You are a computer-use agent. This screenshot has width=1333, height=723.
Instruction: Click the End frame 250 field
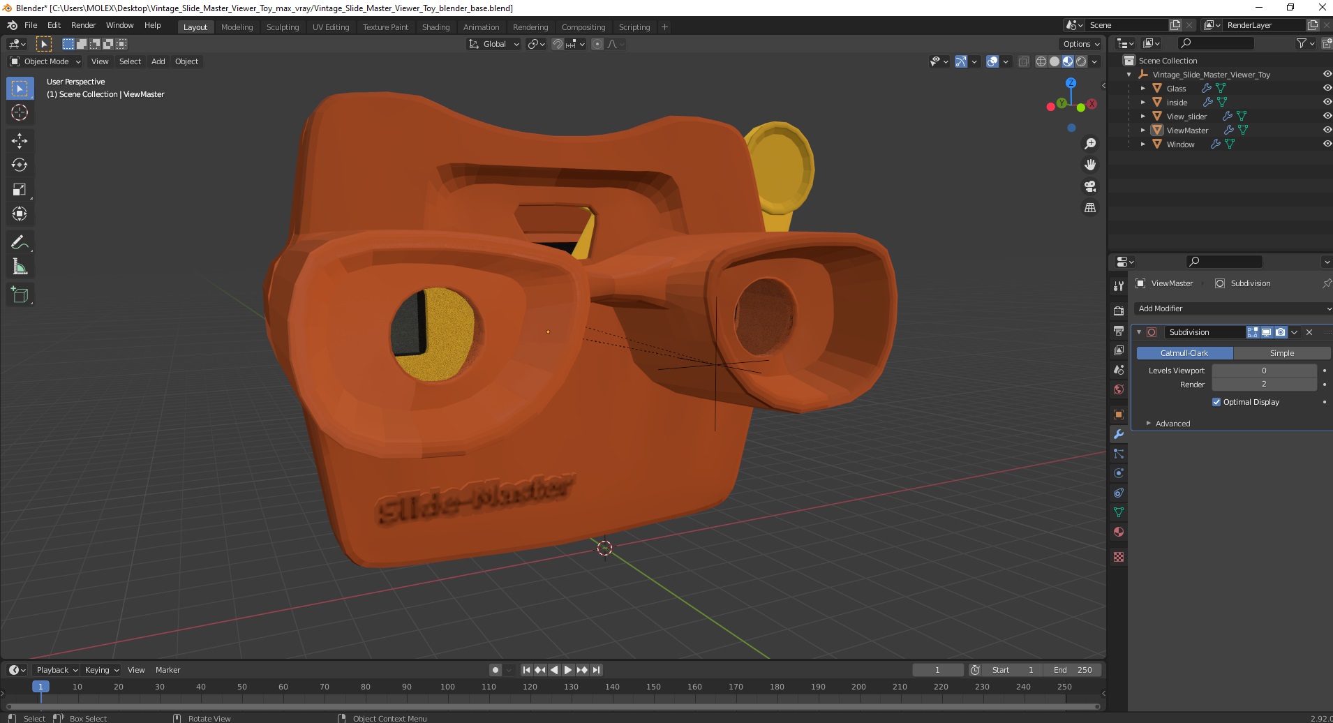pyautogui.click(x=1073, y=670)
